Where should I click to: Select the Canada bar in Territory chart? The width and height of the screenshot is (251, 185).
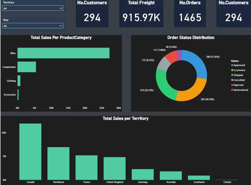point(30,151)
